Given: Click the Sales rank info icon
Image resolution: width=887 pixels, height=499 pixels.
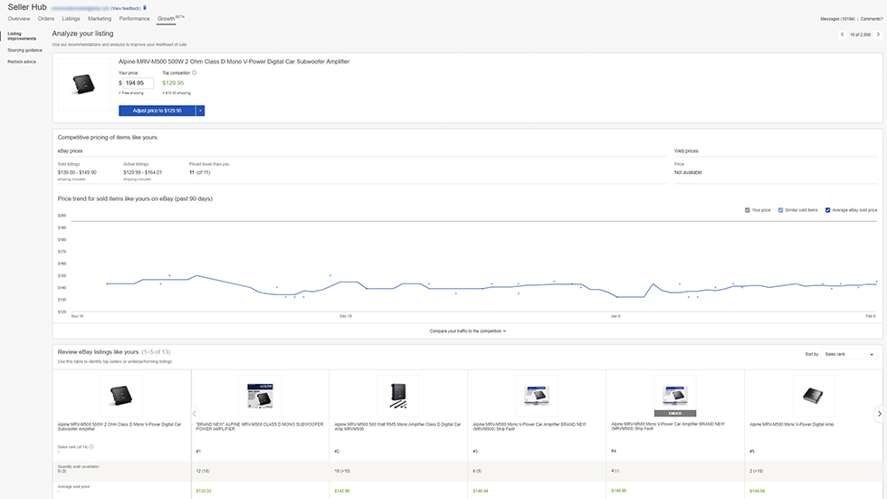Looking at the screenshot, I should point(91,447).
